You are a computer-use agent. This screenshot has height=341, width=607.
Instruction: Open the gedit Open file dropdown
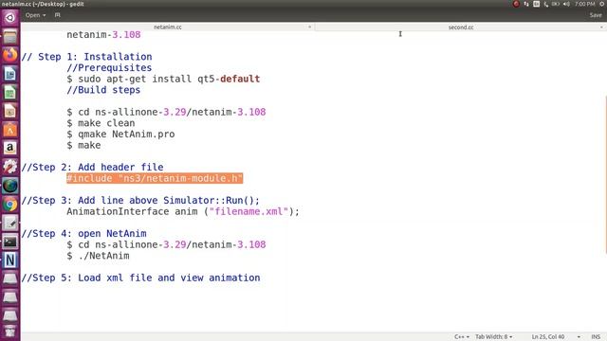click(x=35, y=15)
